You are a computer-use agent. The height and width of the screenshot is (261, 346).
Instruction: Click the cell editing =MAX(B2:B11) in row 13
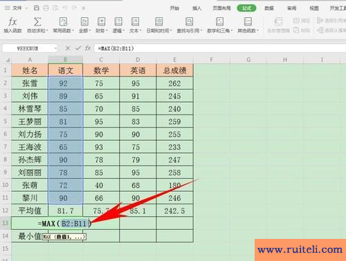point(65,223)
